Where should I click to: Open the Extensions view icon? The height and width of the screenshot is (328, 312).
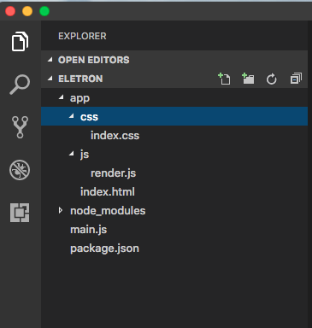click(x=20, y=213)
